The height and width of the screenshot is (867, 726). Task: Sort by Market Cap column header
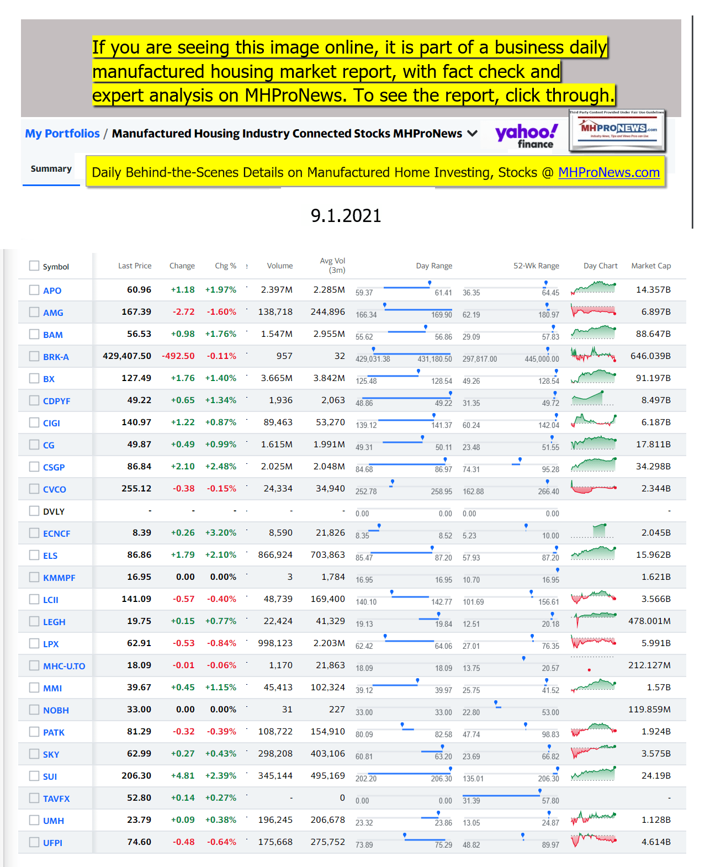point(651,266)
